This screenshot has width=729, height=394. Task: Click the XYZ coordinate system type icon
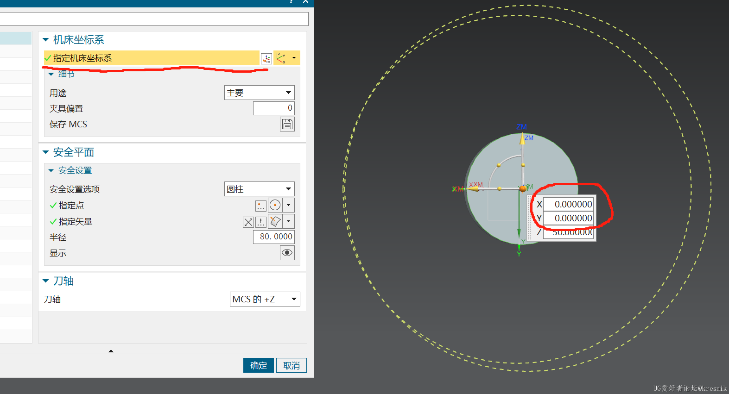[281, 58]
